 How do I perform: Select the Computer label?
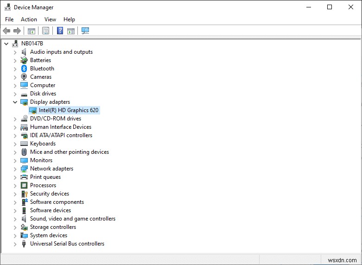(x=43, y=85)
